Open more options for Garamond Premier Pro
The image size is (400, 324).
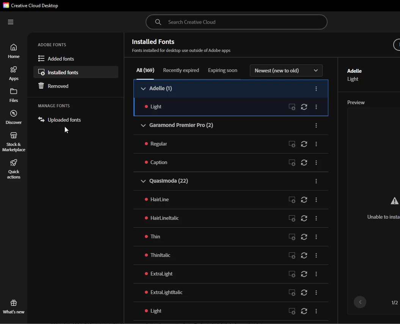316,125
